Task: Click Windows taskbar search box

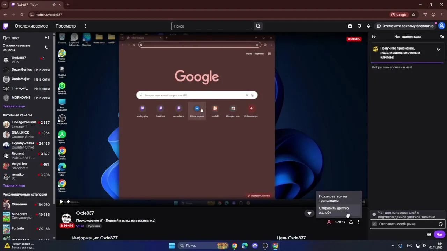Action: tap(204, 246)
